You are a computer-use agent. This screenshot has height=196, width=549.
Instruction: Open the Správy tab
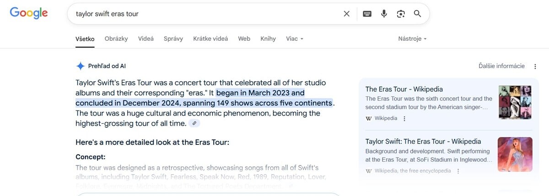pyautogui.click(x=173, y=39)
